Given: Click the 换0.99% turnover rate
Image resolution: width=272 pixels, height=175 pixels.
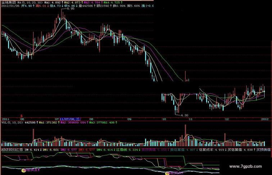Looking at the screenshot, I should click(x=119, y=6).
